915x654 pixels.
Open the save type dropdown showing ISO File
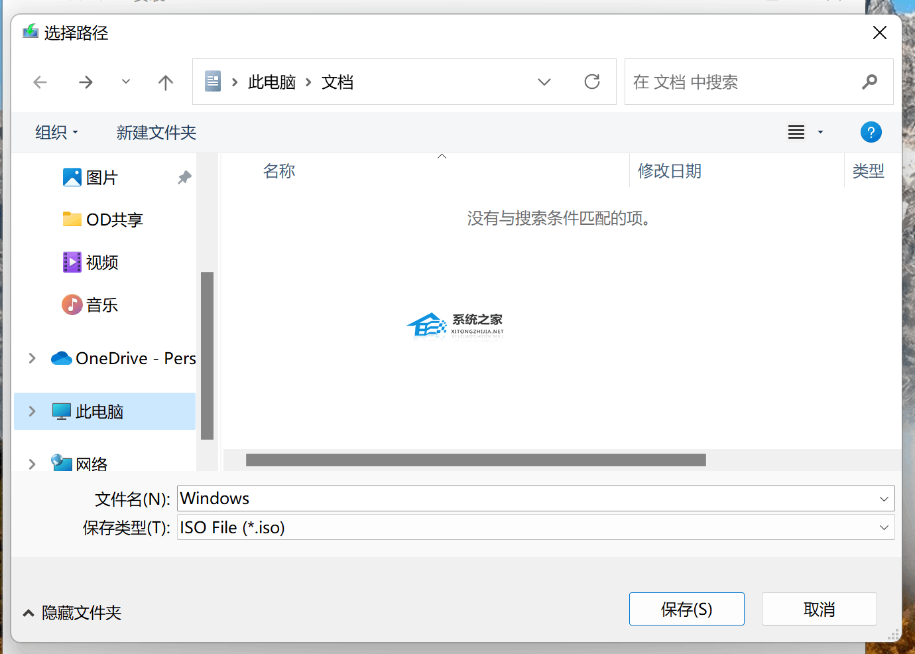point(883,527)
